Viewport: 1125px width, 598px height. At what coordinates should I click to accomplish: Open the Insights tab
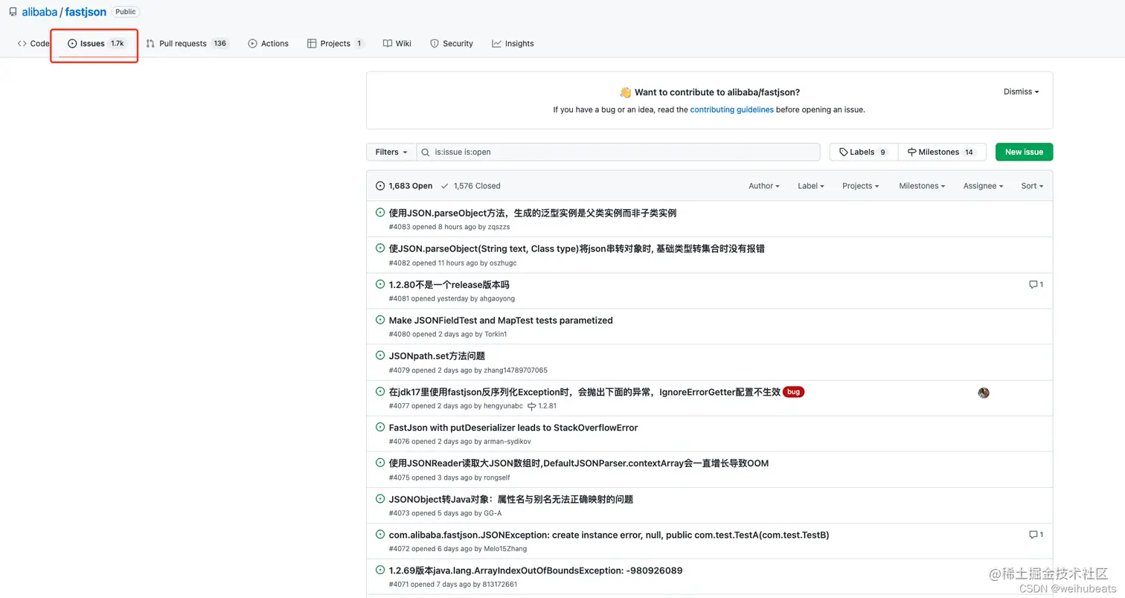point(513,43)
